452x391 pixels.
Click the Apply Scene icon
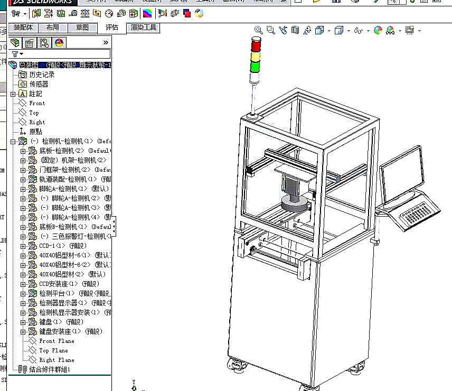tap(390, 30)
